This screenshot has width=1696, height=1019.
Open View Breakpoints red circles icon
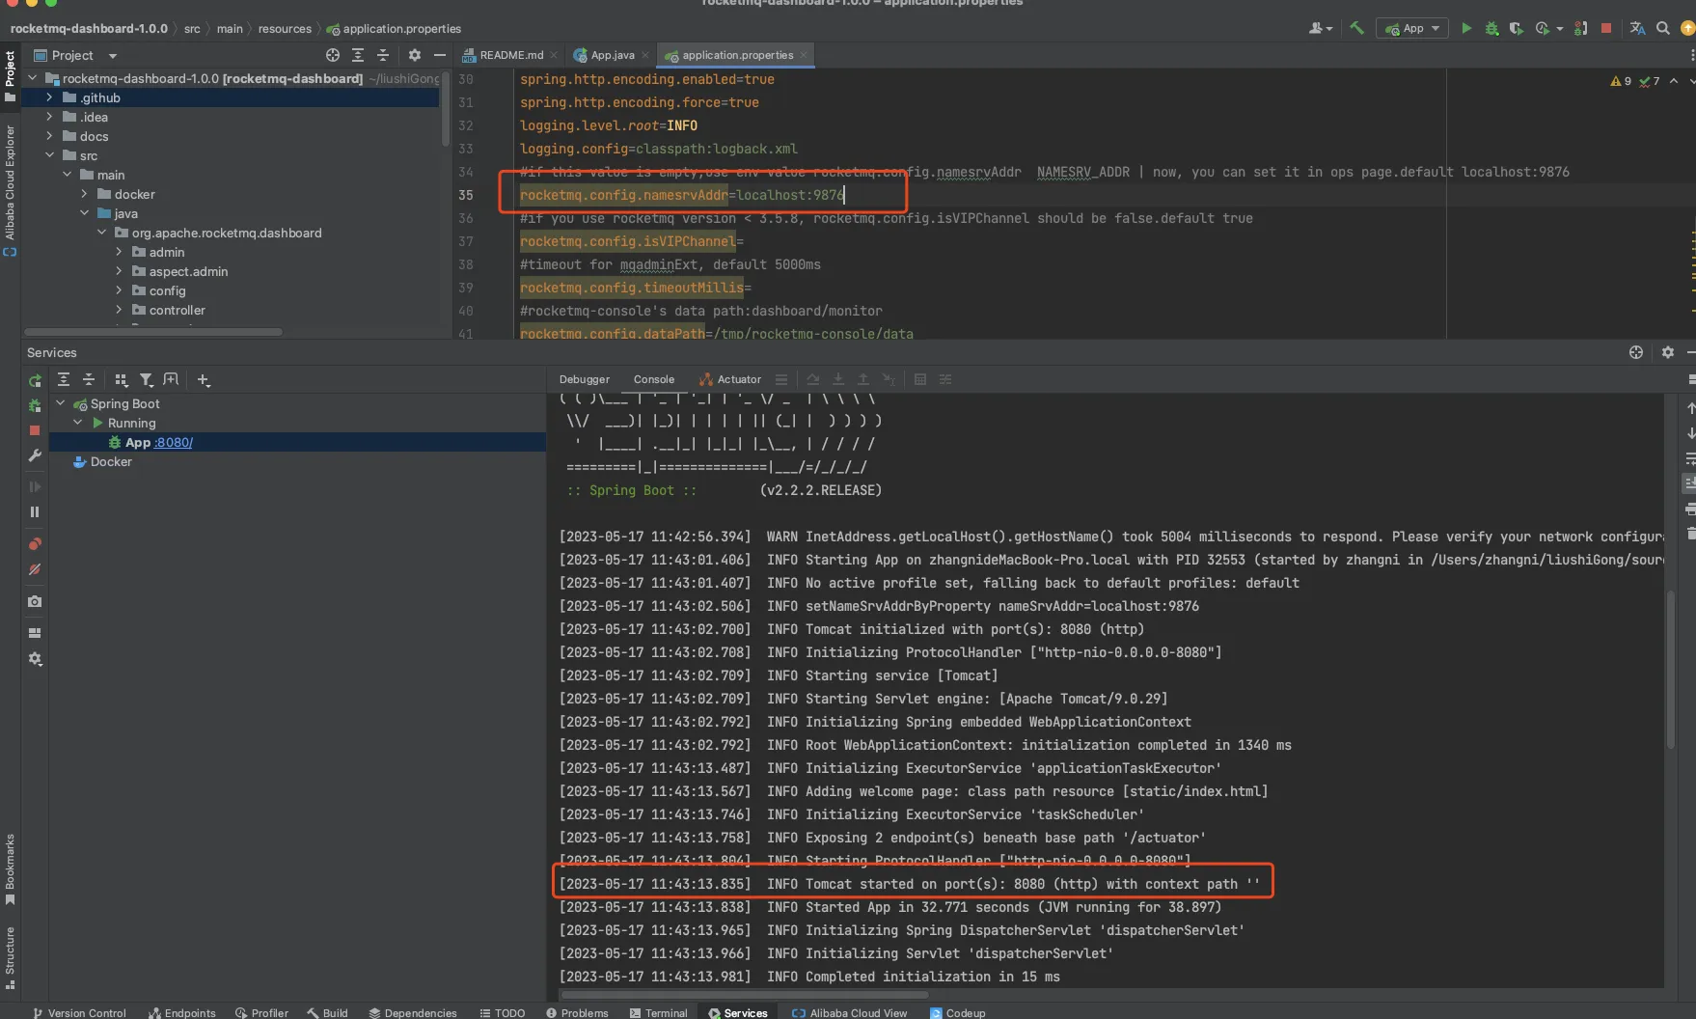coord(35,544)
